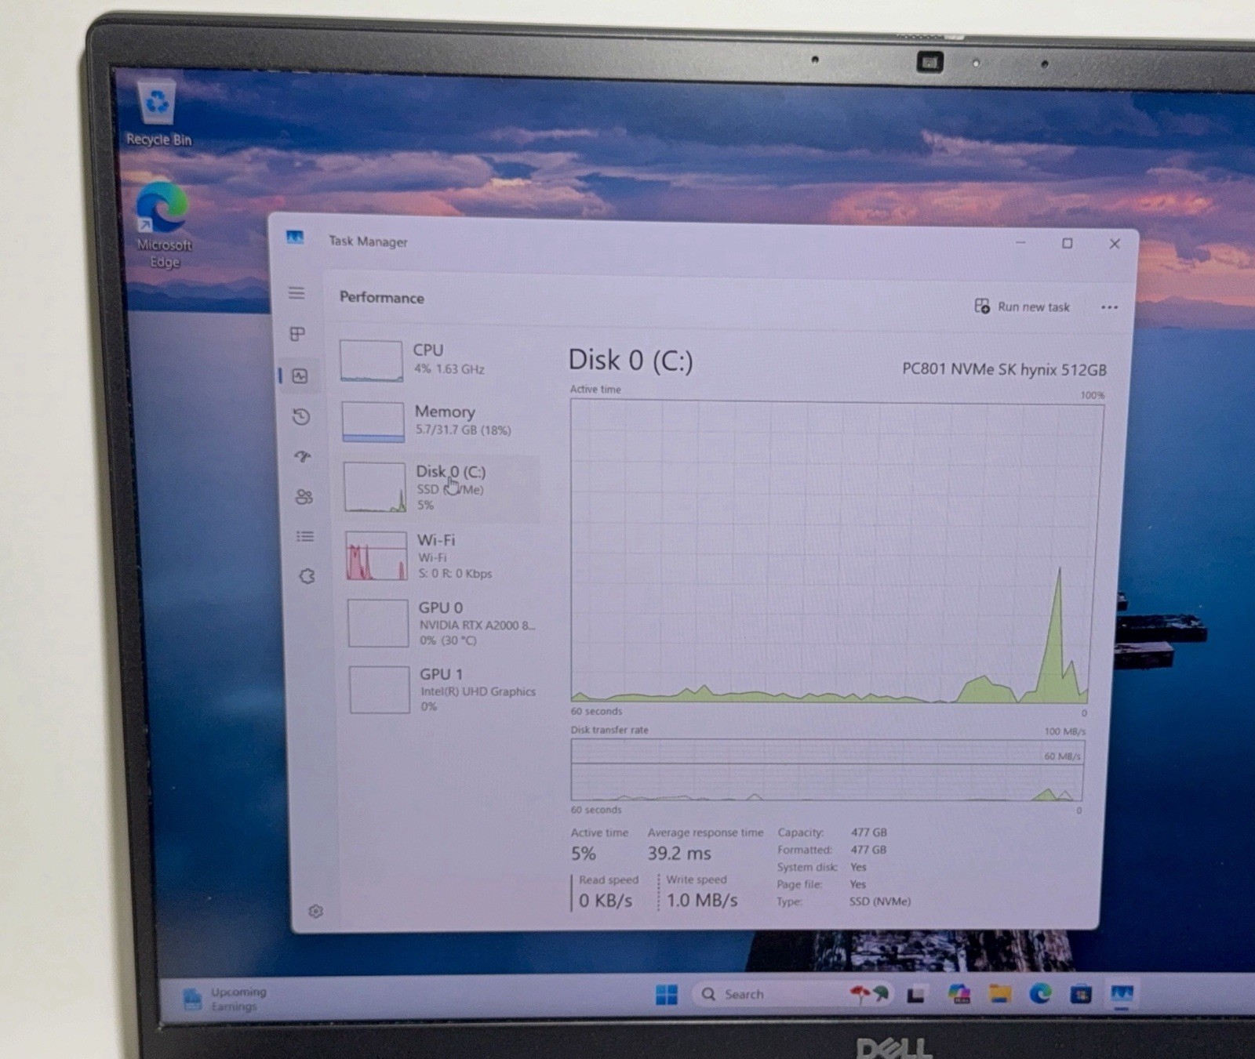
Task: Select the Performance page icon
Action: pyautogui.click(x=300, y=376)
